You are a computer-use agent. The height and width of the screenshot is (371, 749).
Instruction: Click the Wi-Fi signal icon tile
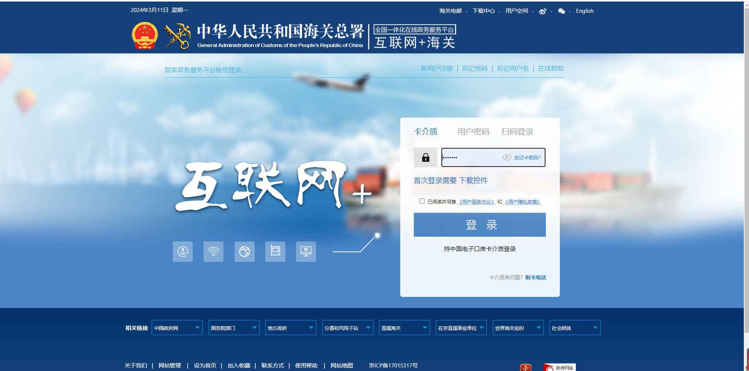[x=213, y=251]
